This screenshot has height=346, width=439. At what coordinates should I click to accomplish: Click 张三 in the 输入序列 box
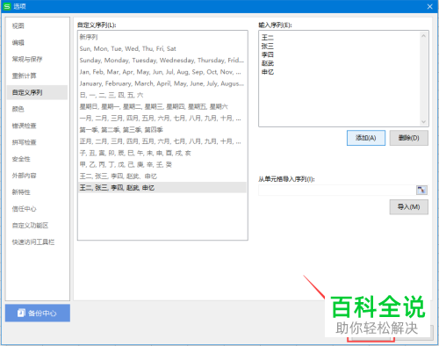coord(268,46)
